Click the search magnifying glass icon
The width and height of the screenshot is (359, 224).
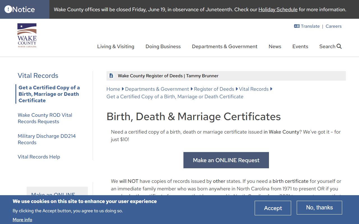tap(339, 46)
